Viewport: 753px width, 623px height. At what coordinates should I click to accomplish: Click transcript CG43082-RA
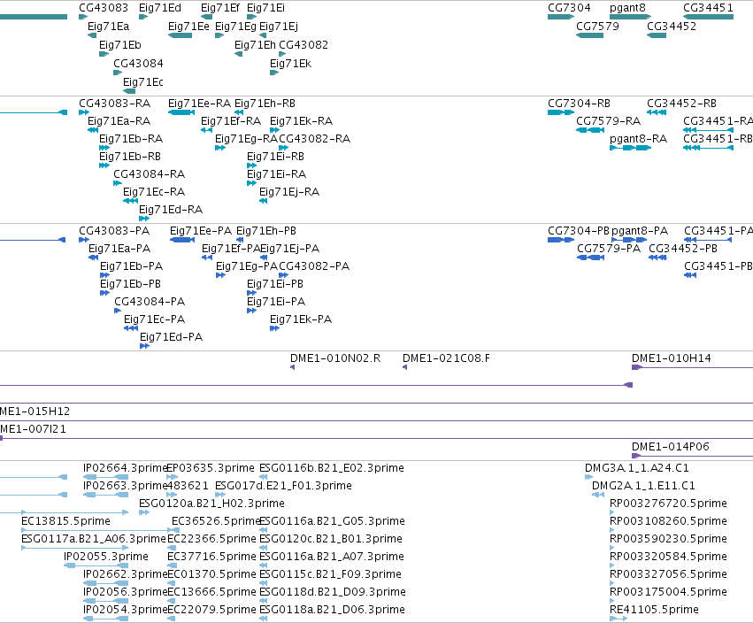[x=314, y=139]
